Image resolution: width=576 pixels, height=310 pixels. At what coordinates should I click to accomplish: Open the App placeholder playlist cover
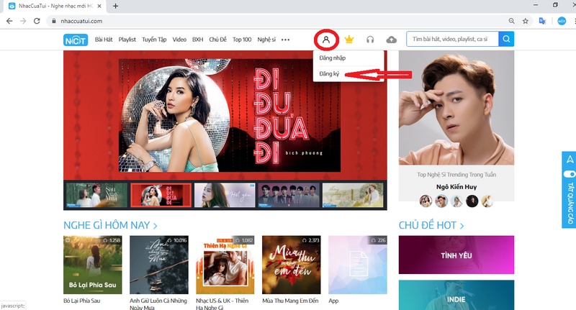pyautogui.click(x=358, y=265)
